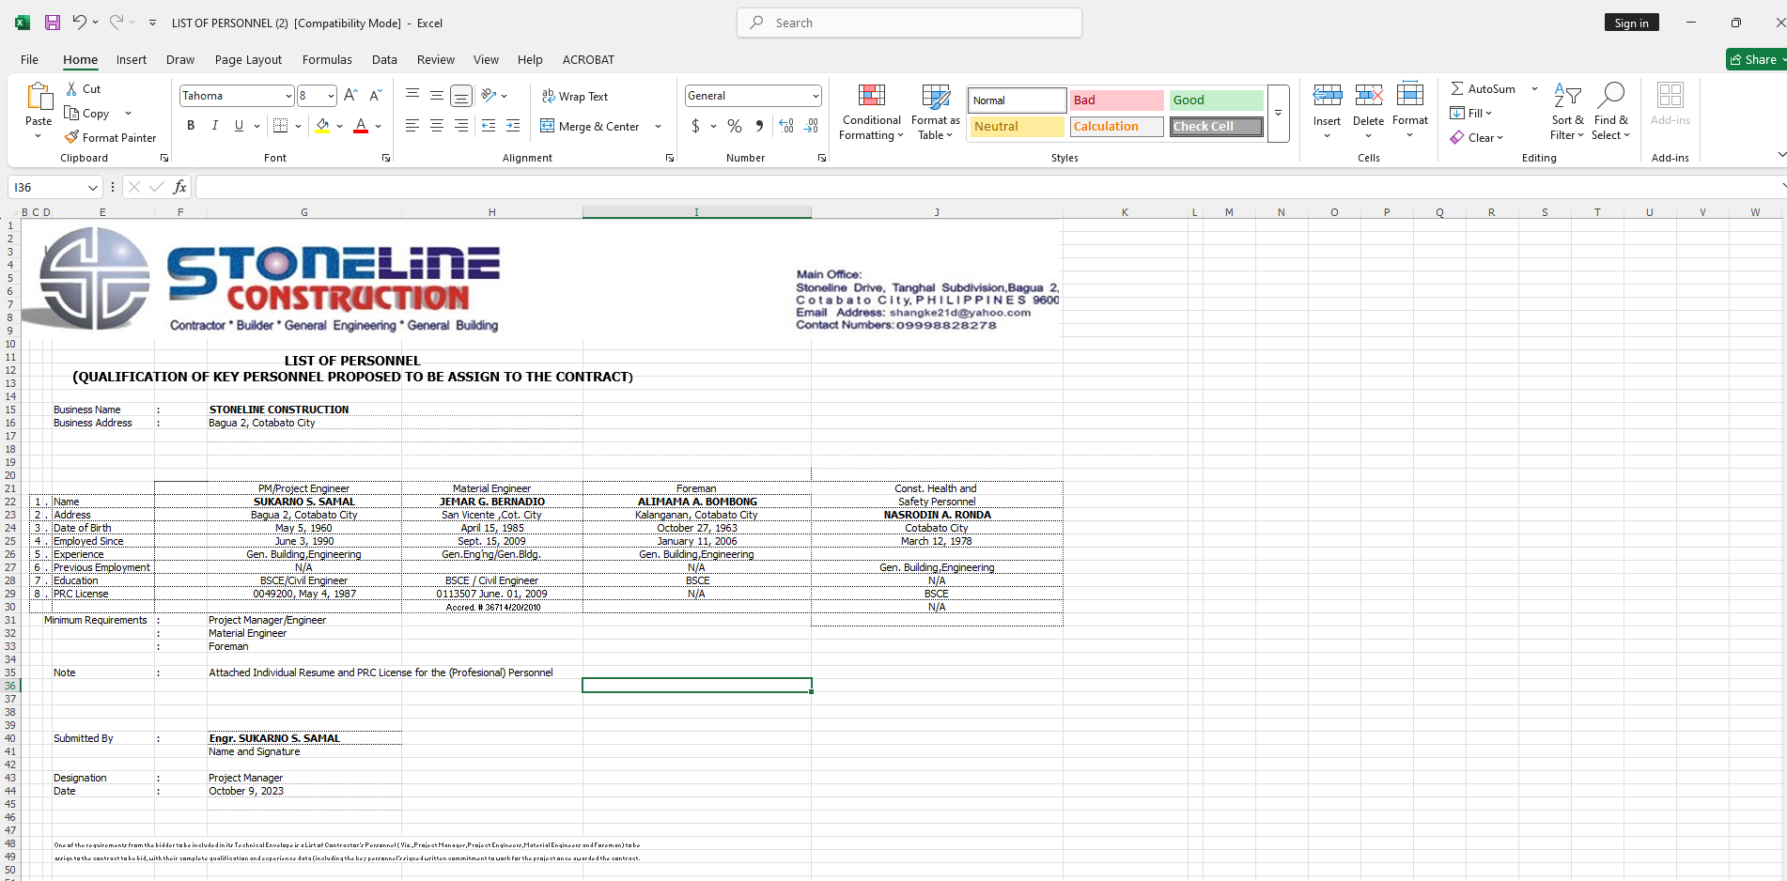The width and height of the screenshot is (1787, 881).
Task: Click the Sign in button
Action: point(1631,23)
